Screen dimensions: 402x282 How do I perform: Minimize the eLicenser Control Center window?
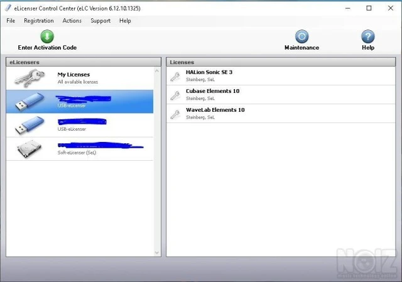pyautogui.click(x=347, y=8)
